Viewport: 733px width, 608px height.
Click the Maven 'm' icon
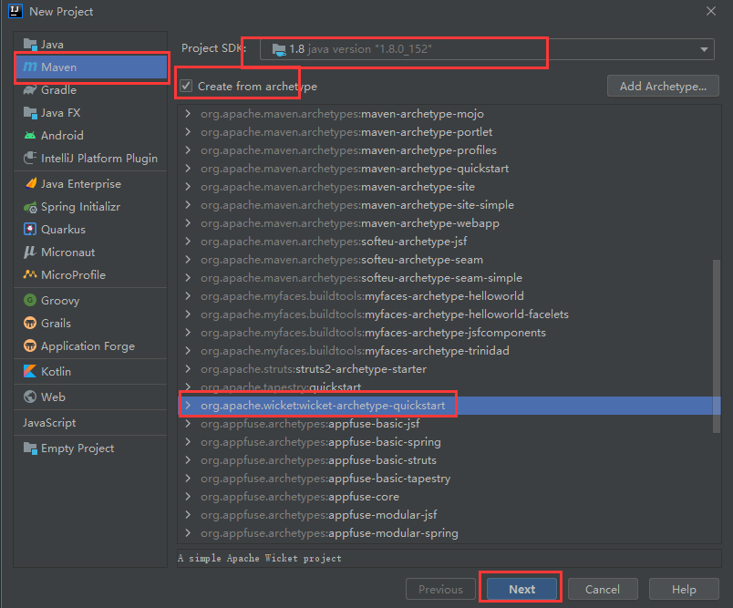tap(30, 67)
